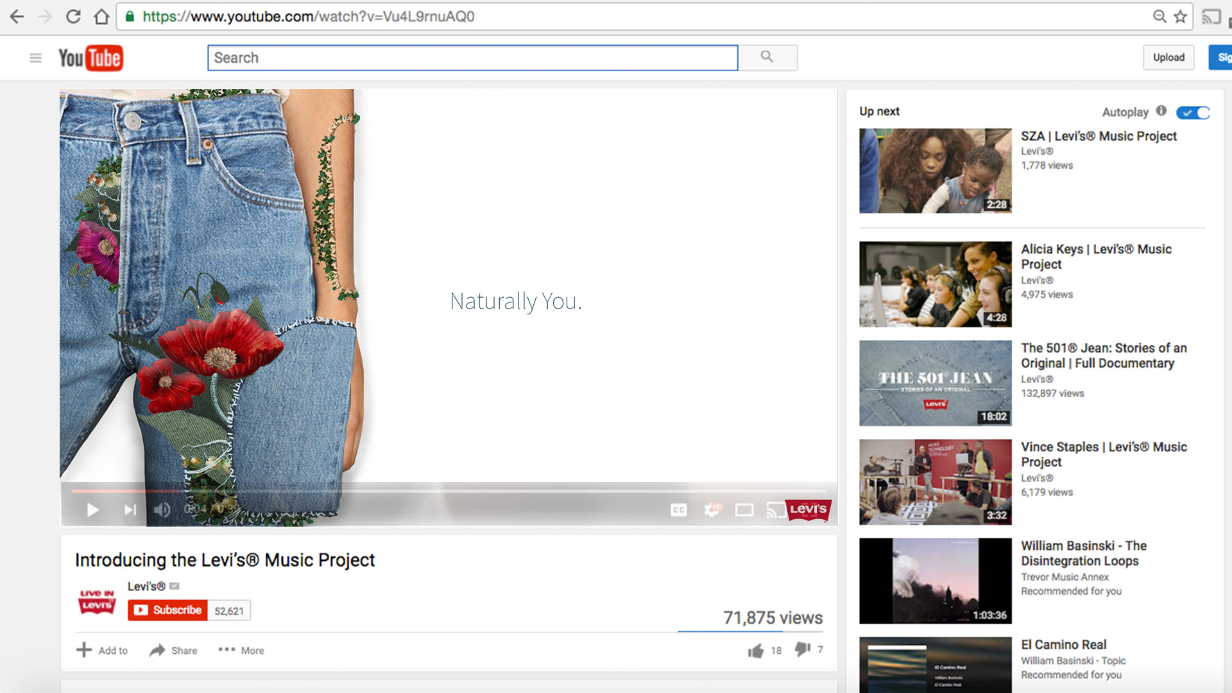Click the green secure lock icon
1232x693 pixels.
tap(130, 17)
